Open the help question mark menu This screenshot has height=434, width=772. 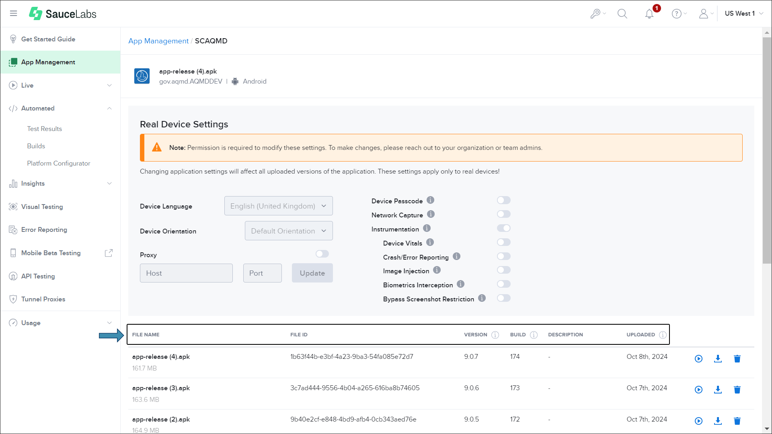tap(679, 14)
